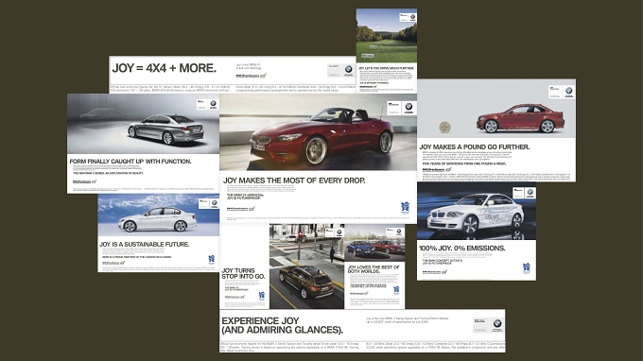Click the London 2012 logo in 'BOTH WORLDS' ad
Image resolution: width=643 pixels, height=361 pixels.
pos(396,290)
